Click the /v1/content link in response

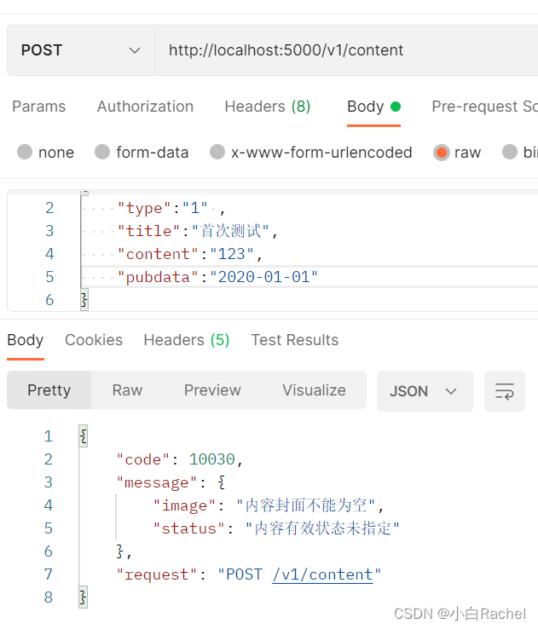(322, 574)
